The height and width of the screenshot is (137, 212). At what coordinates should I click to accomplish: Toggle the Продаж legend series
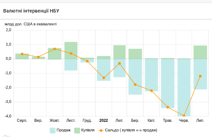tap(63, 130)
